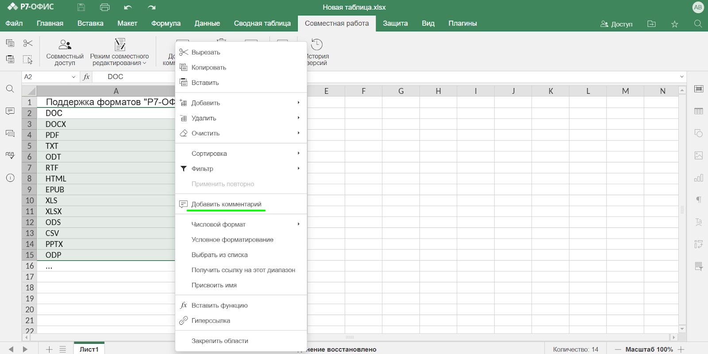Choose Копировать from the context menu
The image size is (708, 354).
point(241,67)
